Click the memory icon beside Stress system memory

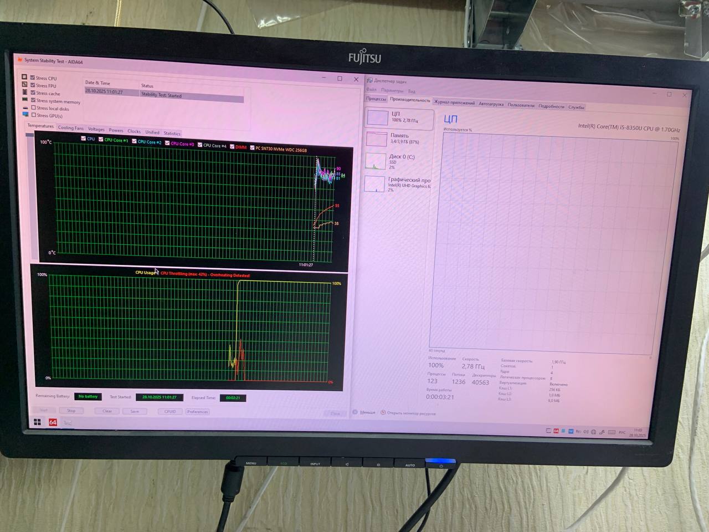pos(25,100)
